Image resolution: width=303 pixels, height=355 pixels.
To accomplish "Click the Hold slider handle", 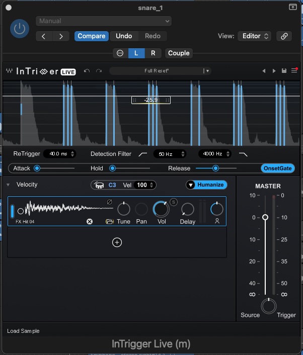I will coord(112,168).
